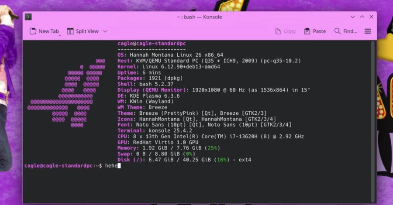The width and height of the screenshot is (393, 205).
Task: Click the Konsole terminal icon in title bar
Action: pyautogui.click(x=28, y=17)
